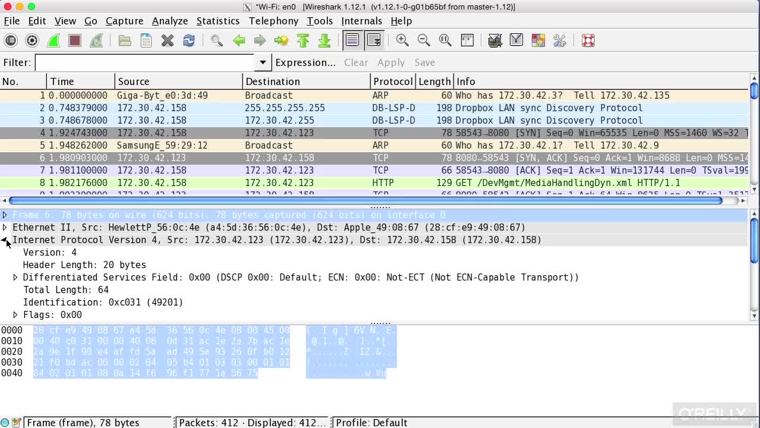Jump to first packet icon
This screenshot has height=428, width=760.
tap(303, 40)
